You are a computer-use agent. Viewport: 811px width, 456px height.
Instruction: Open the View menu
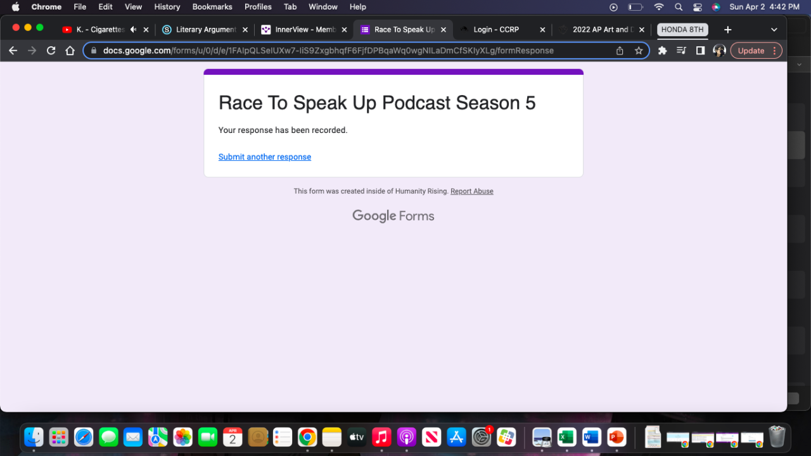tap(133, 7)
